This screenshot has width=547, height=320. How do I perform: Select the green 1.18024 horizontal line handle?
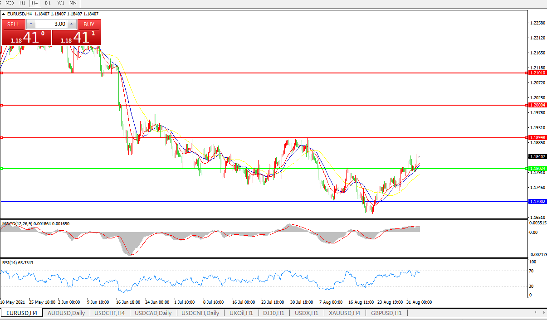(x=1, y=169)
